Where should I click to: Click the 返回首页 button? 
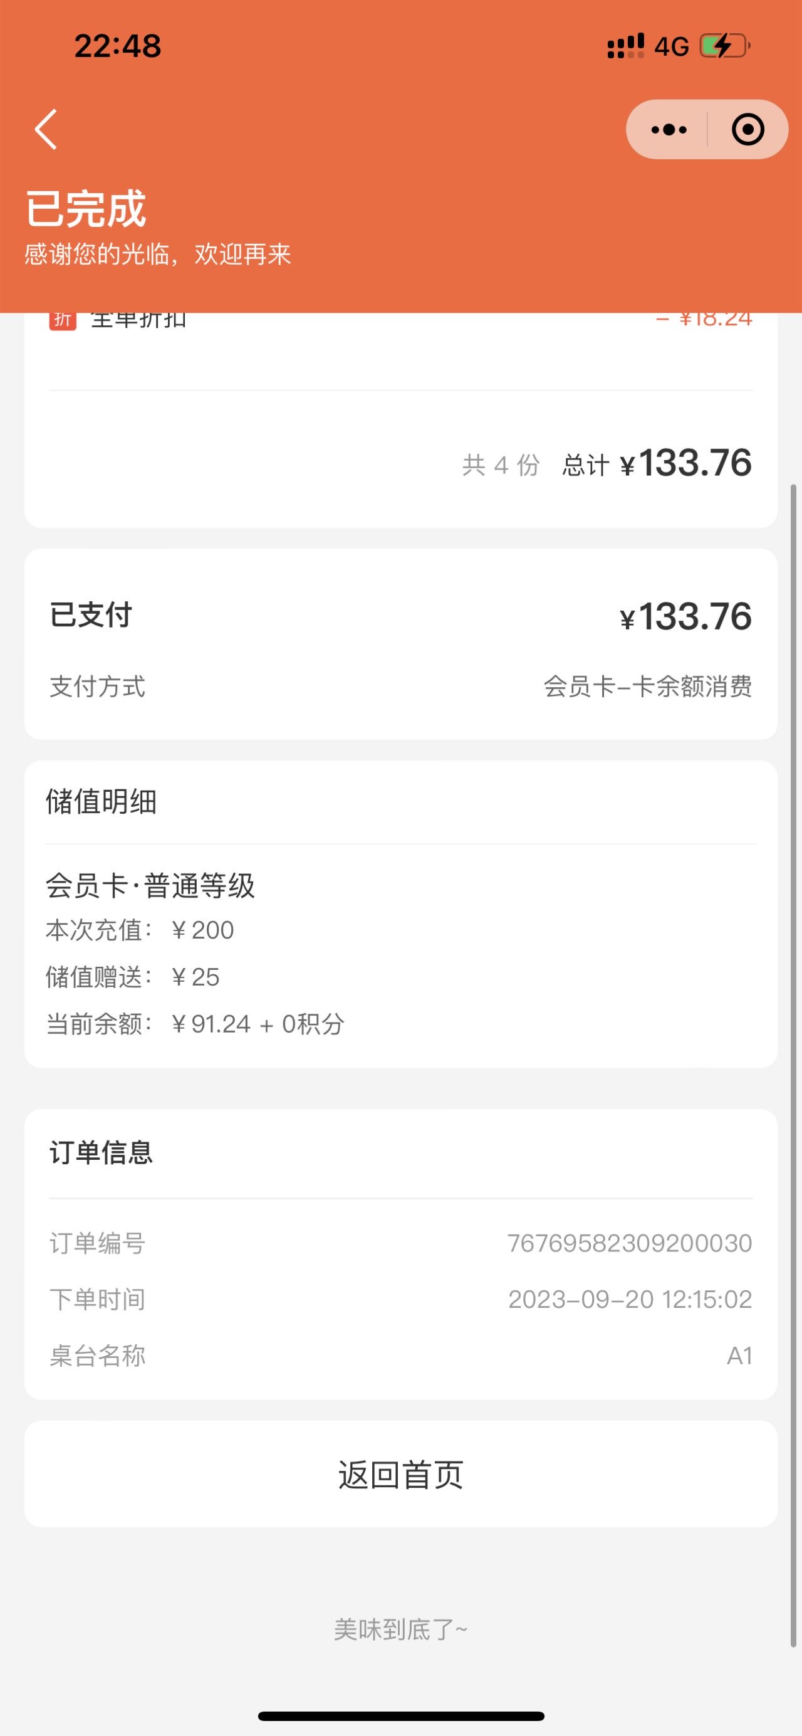[x=400, y=1474]
